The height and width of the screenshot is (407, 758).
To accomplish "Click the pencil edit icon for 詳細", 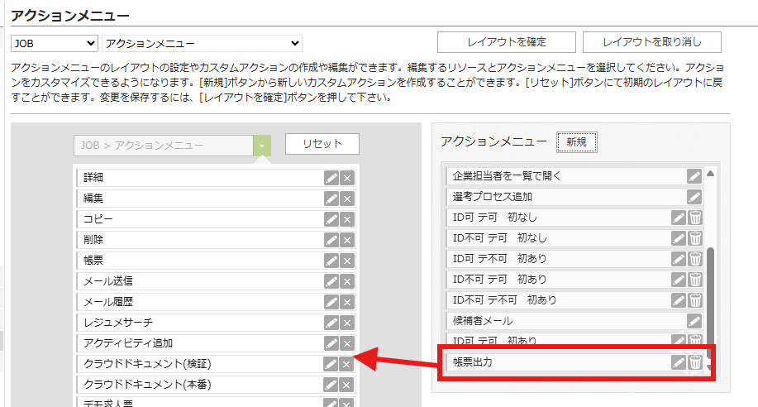I will (x=331, y=177).
